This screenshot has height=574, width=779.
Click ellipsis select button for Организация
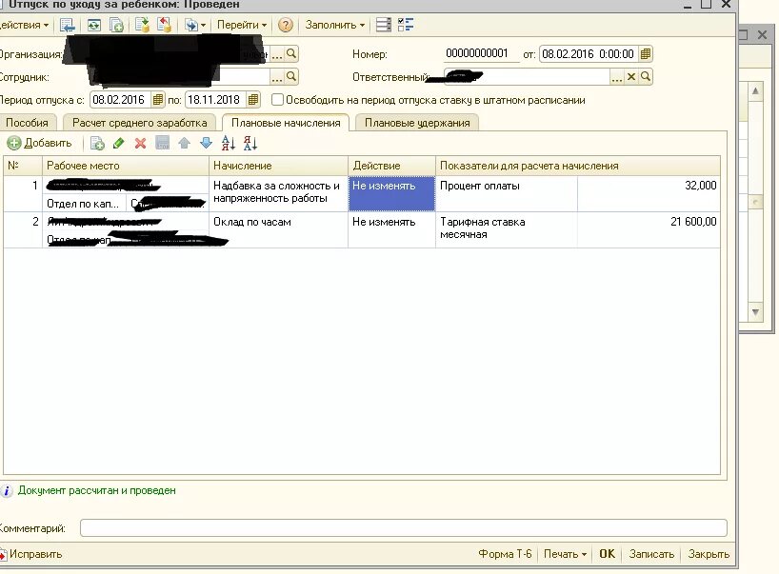coord(277,53)
